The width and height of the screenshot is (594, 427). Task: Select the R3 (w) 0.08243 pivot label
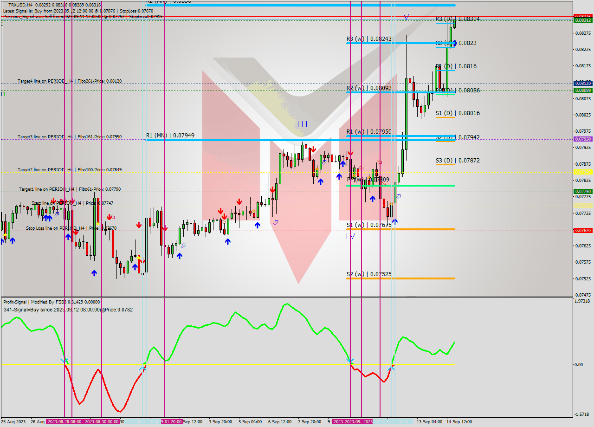point(369,39)
